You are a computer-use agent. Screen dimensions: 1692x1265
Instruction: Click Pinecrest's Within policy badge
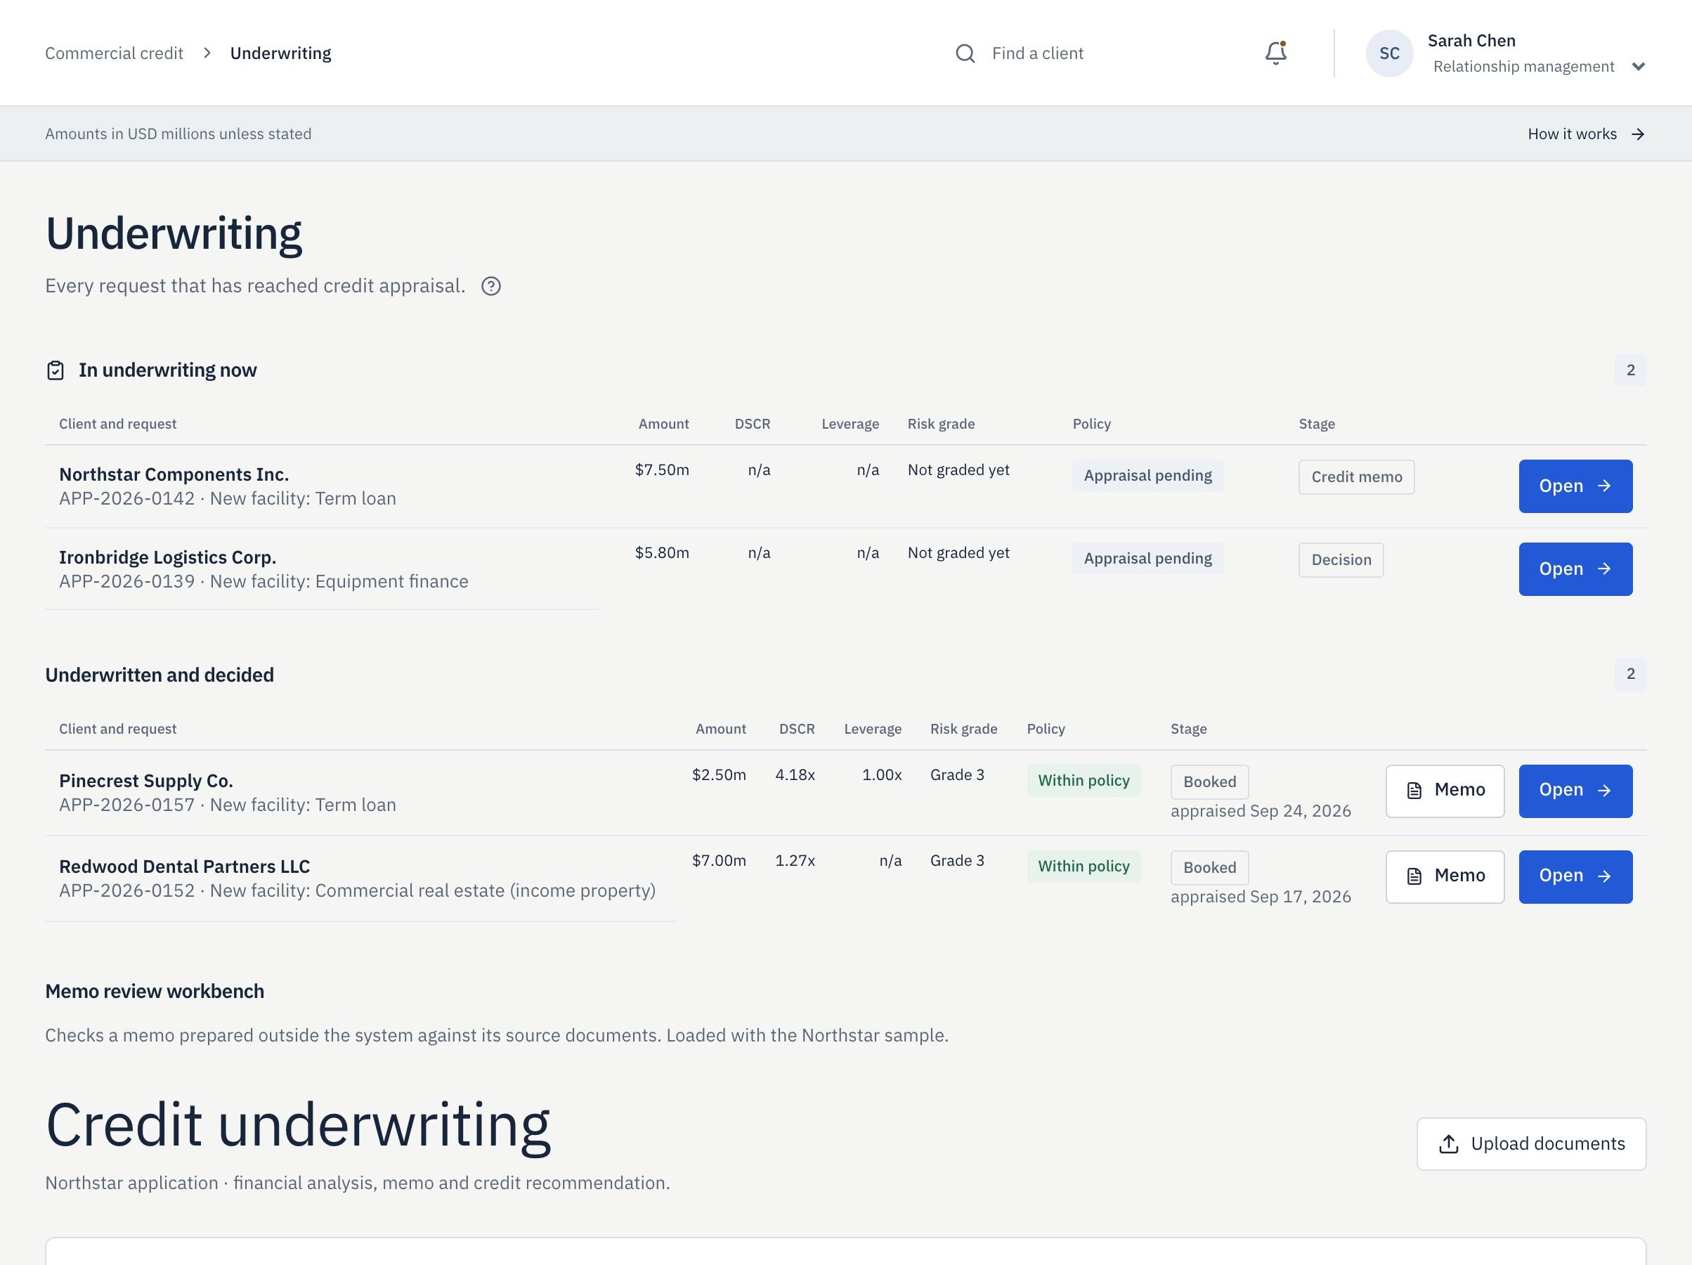click(x=1083, y=781)
